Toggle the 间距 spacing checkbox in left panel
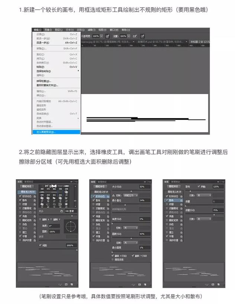Screen dimensions: 235x304 coord(41,245)
